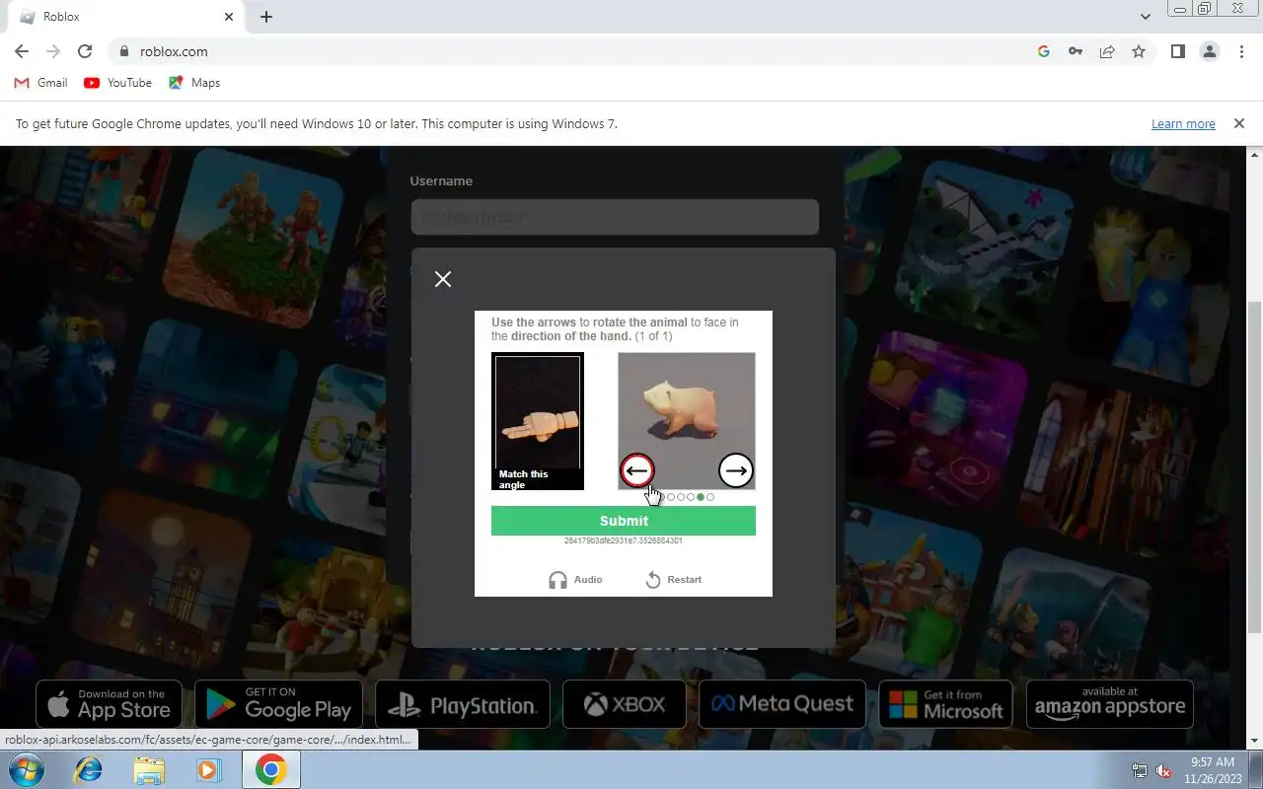Click the muted volume tray icon
Viewport: 1263px width, 789px height.
[1163, 770]
